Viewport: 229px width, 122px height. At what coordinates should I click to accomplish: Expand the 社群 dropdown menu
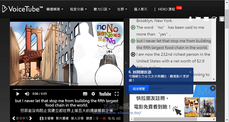click(x=122, y=9)
